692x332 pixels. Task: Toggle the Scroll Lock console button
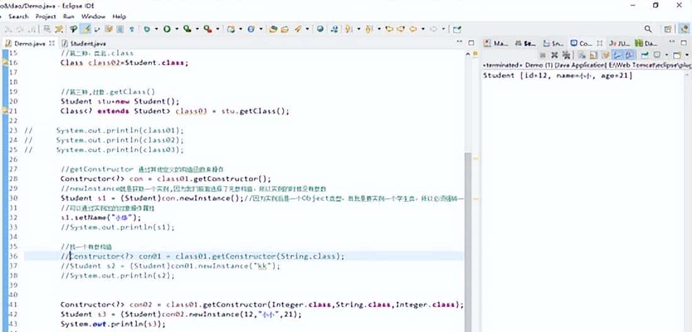click(593, 55)
